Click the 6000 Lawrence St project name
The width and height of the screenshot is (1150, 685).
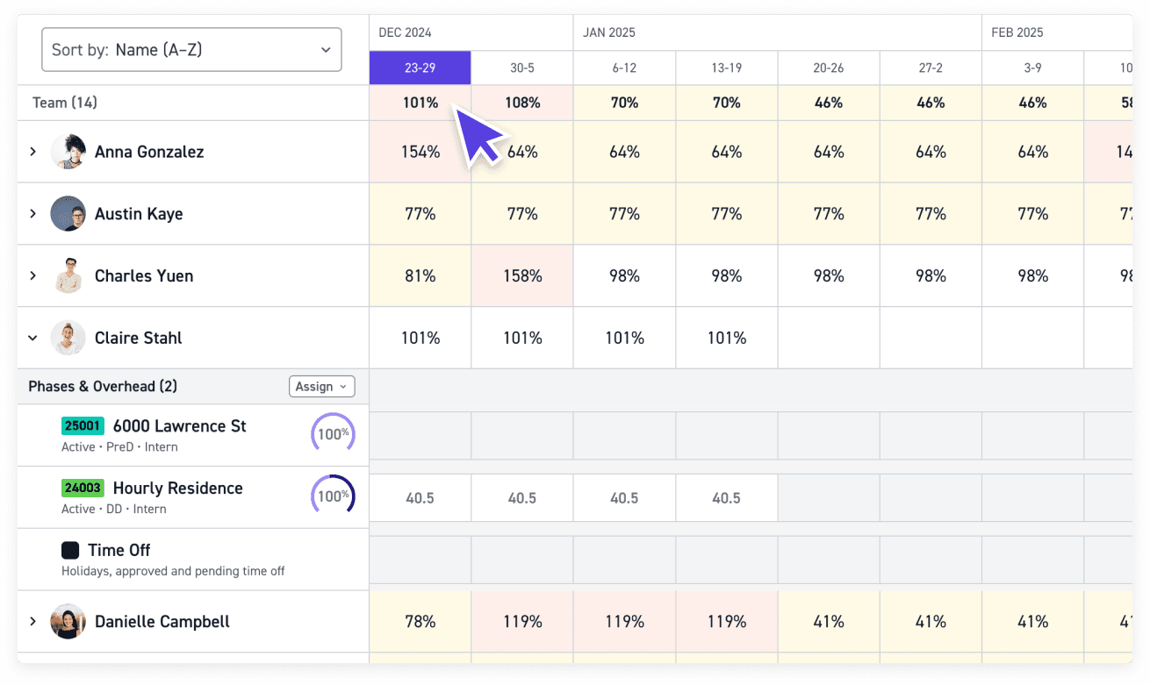click(x=178, y=425)
